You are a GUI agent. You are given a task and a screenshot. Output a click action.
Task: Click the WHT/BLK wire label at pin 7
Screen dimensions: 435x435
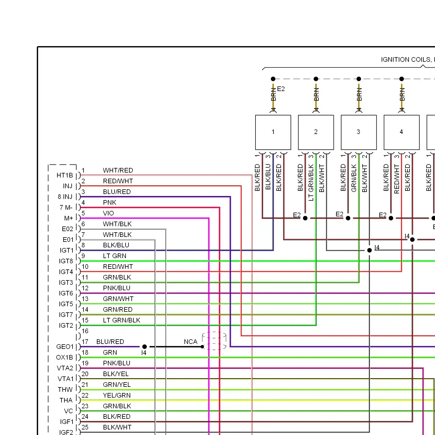117,235
